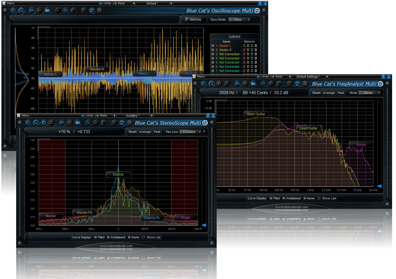Select the XY view icon in Oscilloscope
Viewport: 396px width, 279px height.
[x=40, y=11]
